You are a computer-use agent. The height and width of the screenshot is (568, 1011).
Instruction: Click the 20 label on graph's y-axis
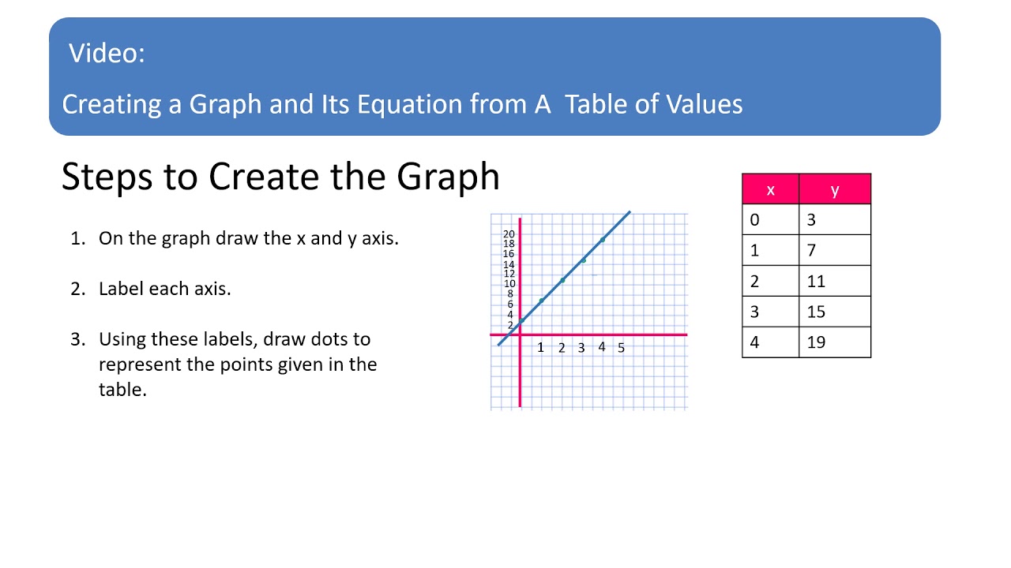tap(509, 234)
